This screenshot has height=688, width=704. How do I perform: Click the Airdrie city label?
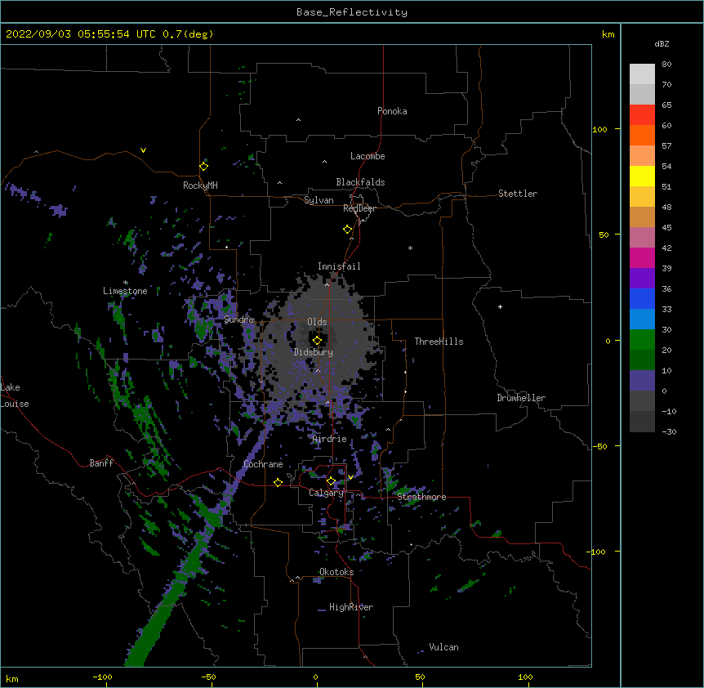pyautogui.click(x=330, y=439)
